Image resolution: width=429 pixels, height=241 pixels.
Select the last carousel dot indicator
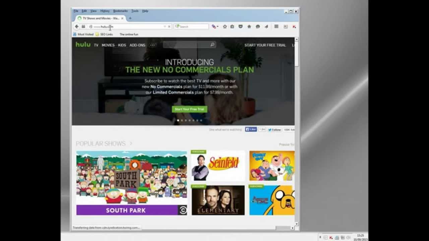pos(201,120)
